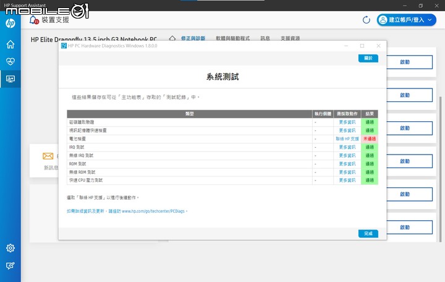Click the 關於 button in diagnostics window

point(368,58)
